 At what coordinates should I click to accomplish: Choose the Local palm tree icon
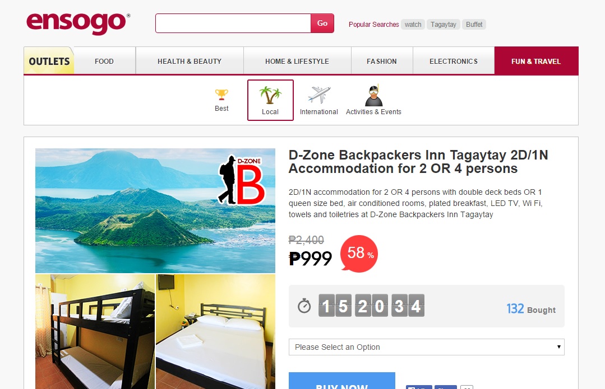(x=270, y=96)
